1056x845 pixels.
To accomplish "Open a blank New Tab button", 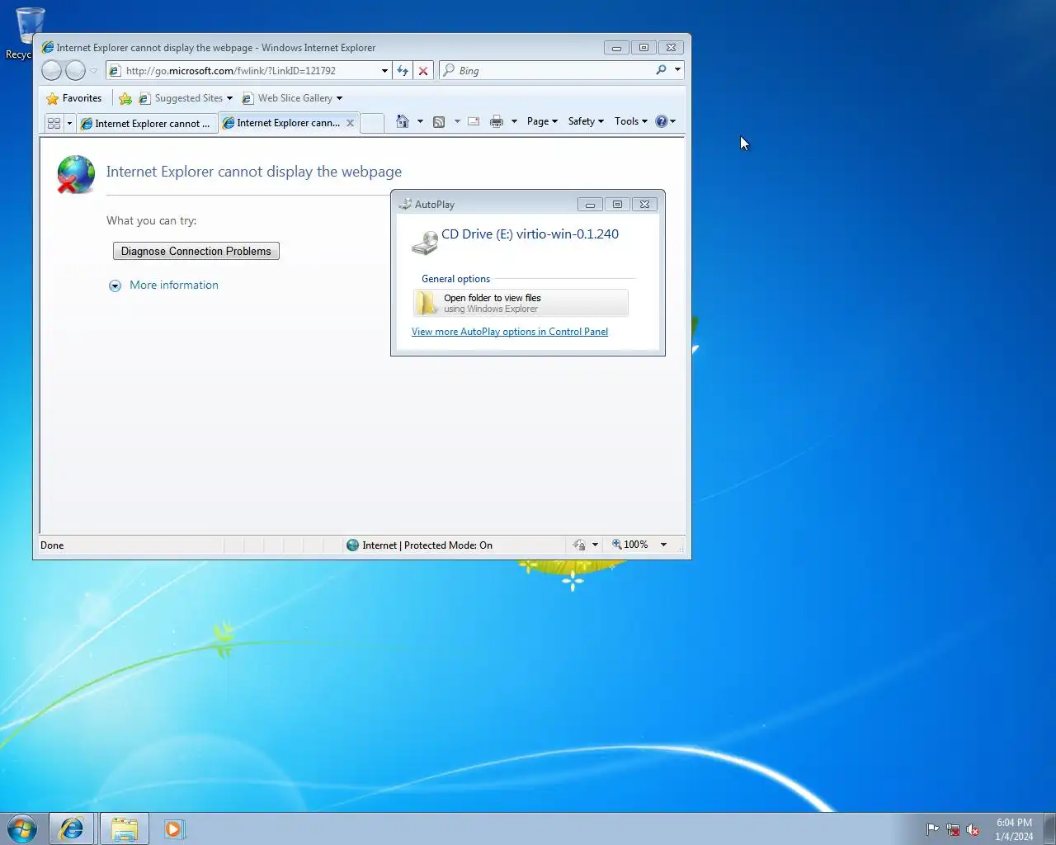I will [372, 123].
